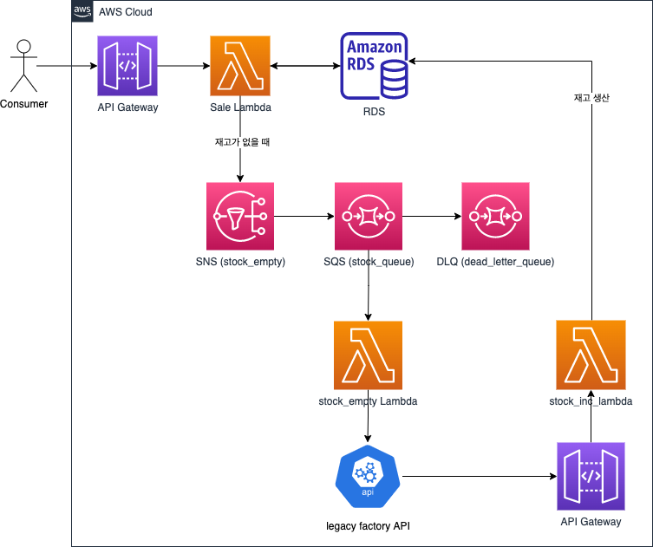Screen dimensions: 653x547
Task: Select the API Gateway icon below stock_inc_lambda
Action: pyautogui.click(x=591, y=476)
